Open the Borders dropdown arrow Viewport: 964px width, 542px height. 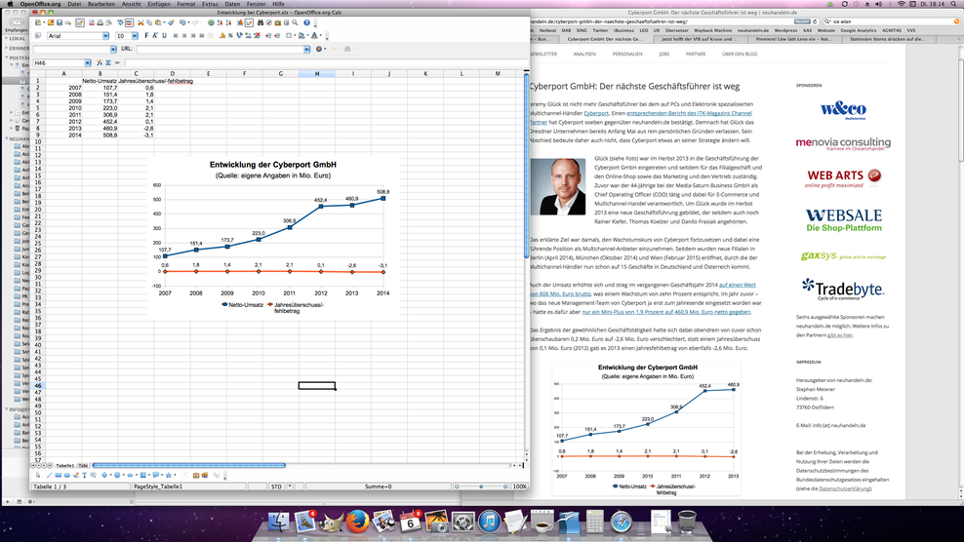295,36
